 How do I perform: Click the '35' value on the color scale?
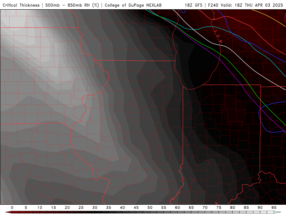coord(109,208)
